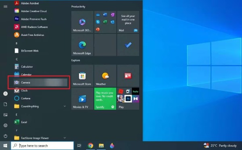Open the Office apps group tile
Viewport: 242px width, 150px height.
[x=105, y=22]
